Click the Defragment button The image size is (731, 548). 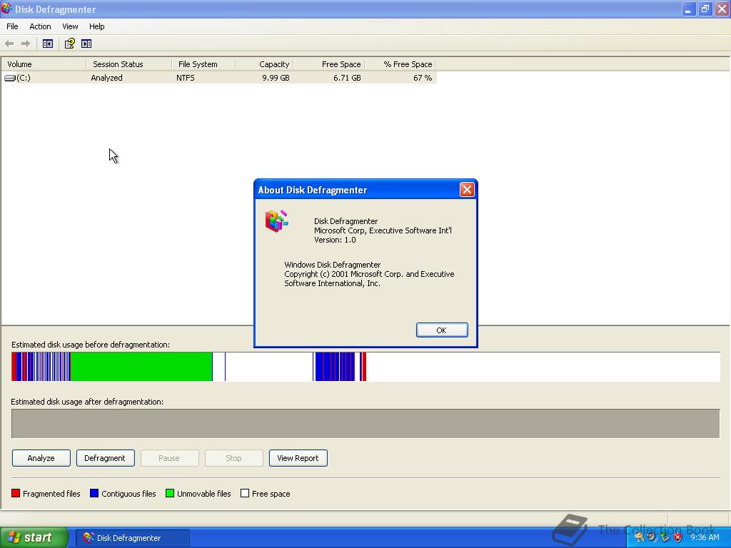(x=106, y=458)
